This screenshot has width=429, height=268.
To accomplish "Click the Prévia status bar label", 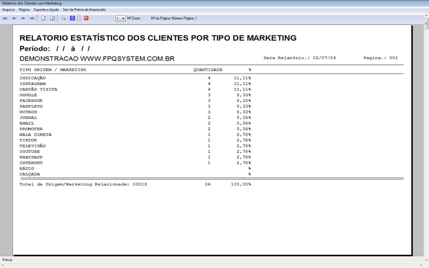I will pos(7,260).
